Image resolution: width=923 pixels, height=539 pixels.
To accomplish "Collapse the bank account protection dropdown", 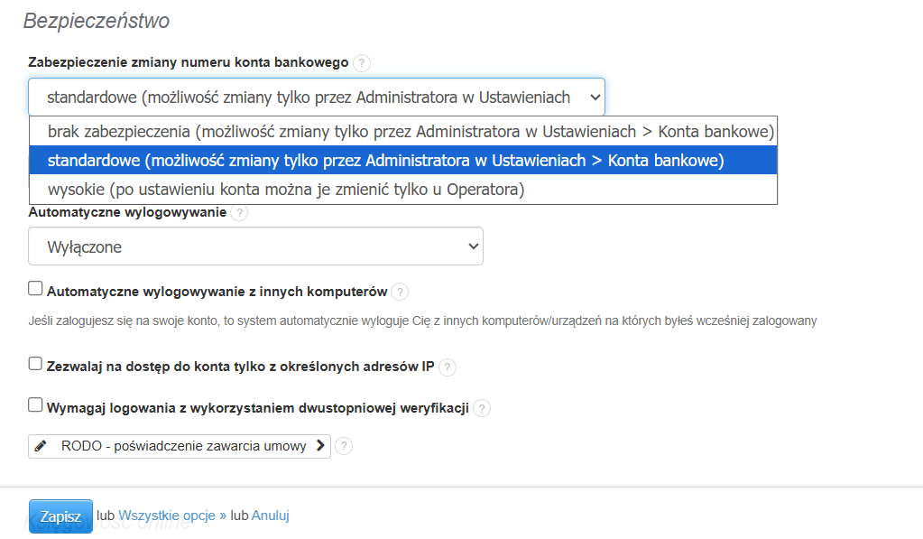I will [317, 98].
